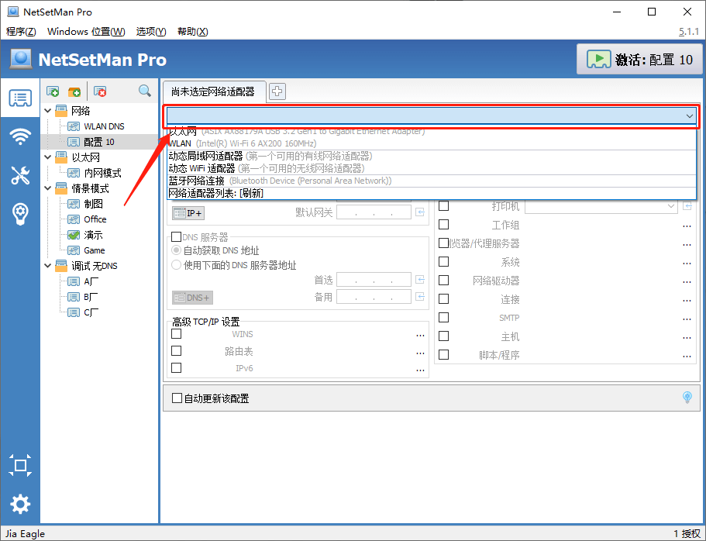Click the IP+ button
706x541 pixels.
188,212
